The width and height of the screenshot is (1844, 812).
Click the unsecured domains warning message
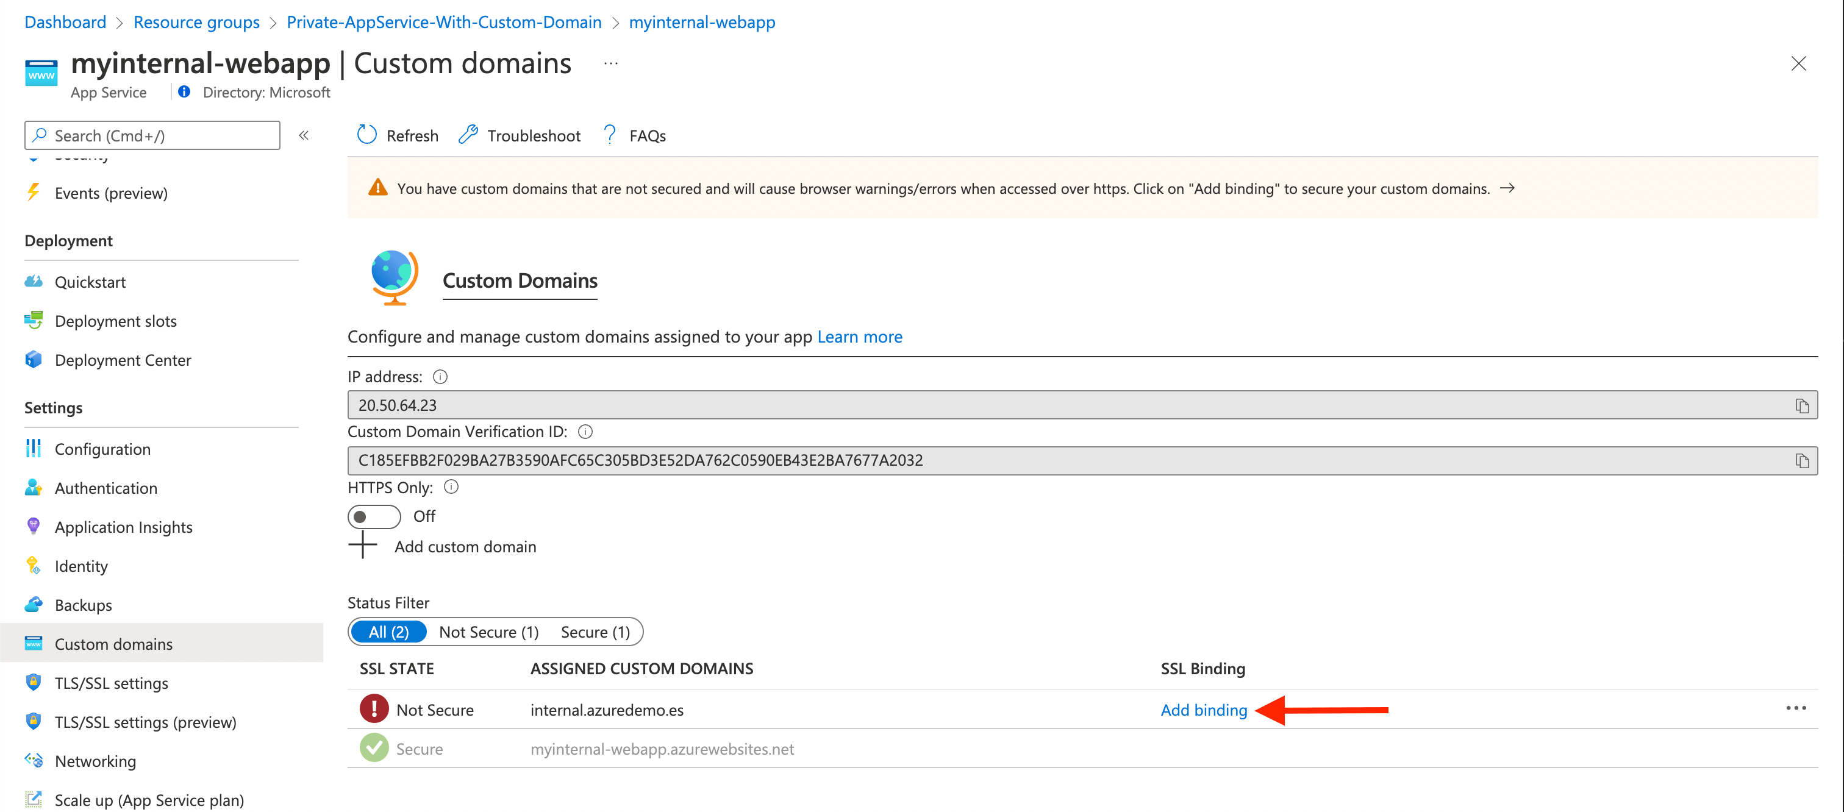[x=943, y=188]
